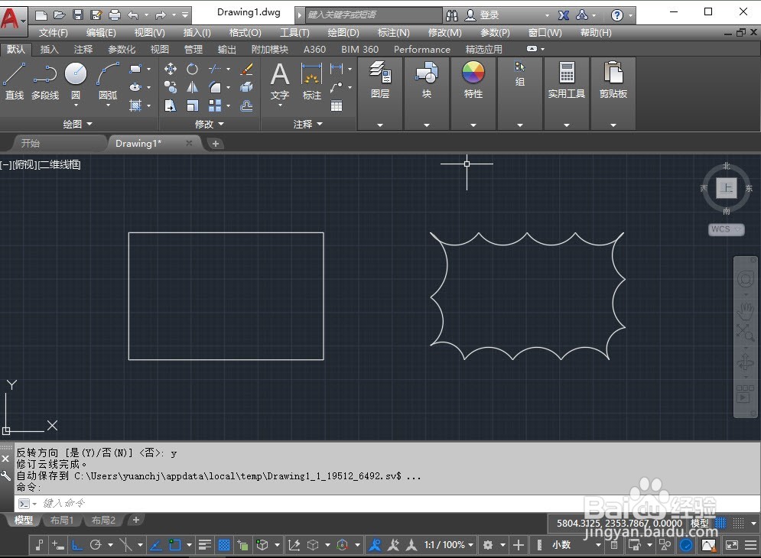The width and height of the screenshot is (761, 558).
Task: Open the 图层 layers panel
Action: click(380, 80)
